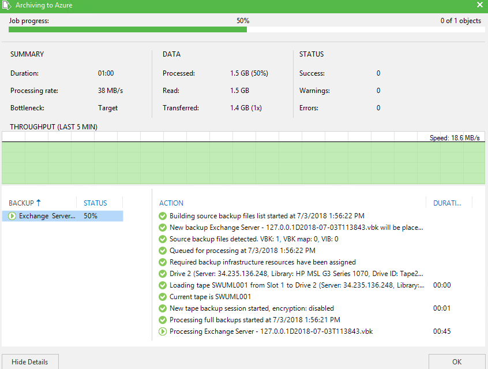
Task: Click the success icon on "Queued for processing"
Action: point(162,251)
